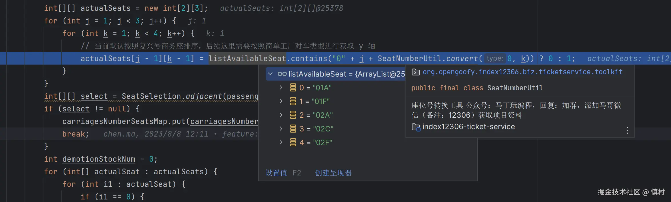This screenshot has width=671, height=202.
Task: Click the list element icon for "02A"
Action: 293,115
